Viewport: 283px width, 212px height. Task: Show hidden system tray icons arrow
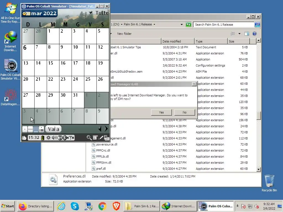click(237, 206)
